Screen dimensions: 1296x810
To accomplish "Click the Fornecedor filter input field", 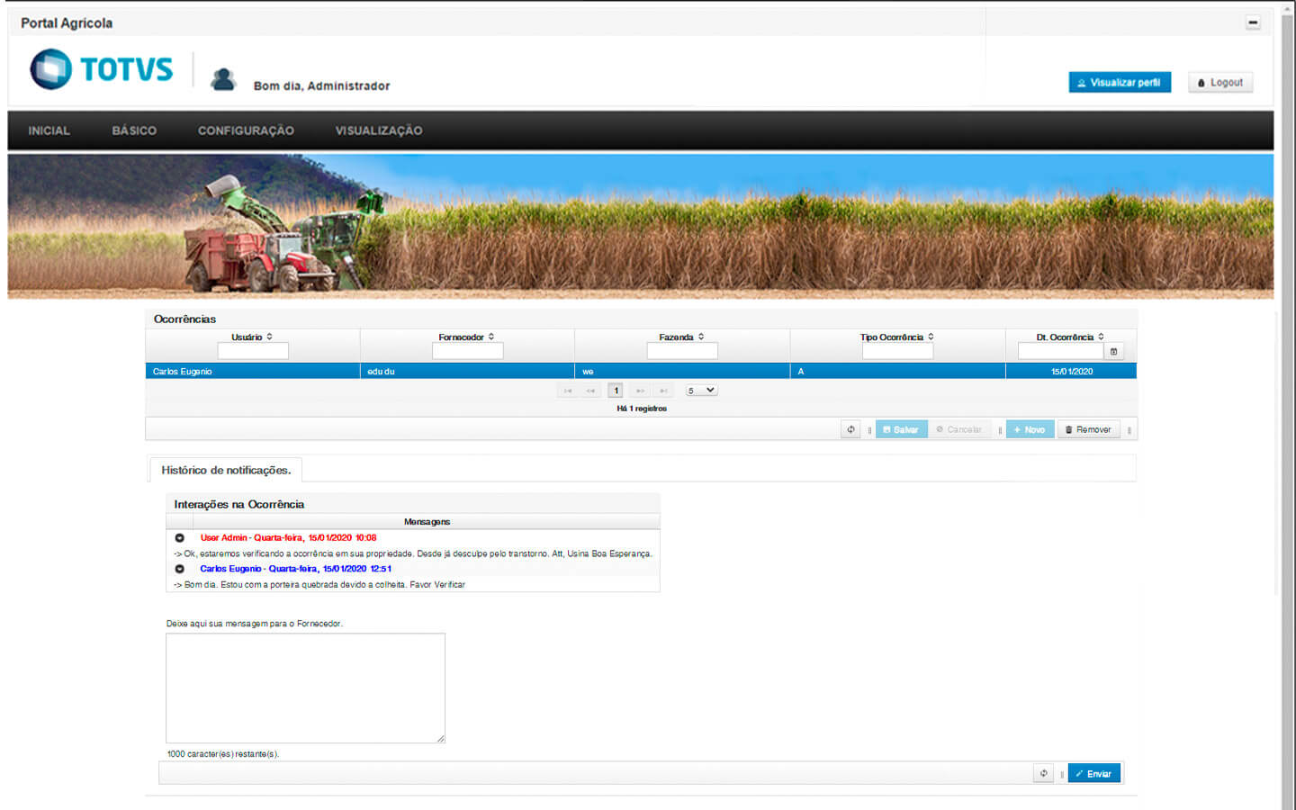I will (x=467, y=352).
